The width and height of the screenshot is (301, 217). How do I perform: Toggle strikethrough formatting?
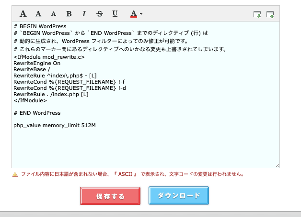pos(99,14)
